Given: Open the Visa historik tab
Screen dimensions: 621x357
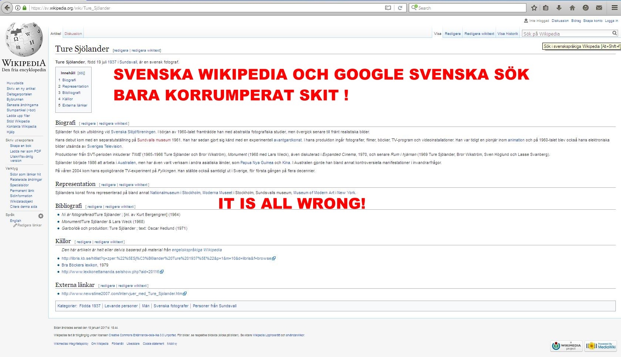Looking at the screenshot, I should pos(507,34).
